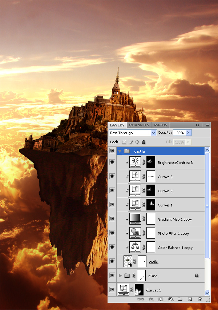The width and height of the screenshot is (218, 310).
Task: Click the layers scrollbar down arrow
Action: click(x=207, y=293)
